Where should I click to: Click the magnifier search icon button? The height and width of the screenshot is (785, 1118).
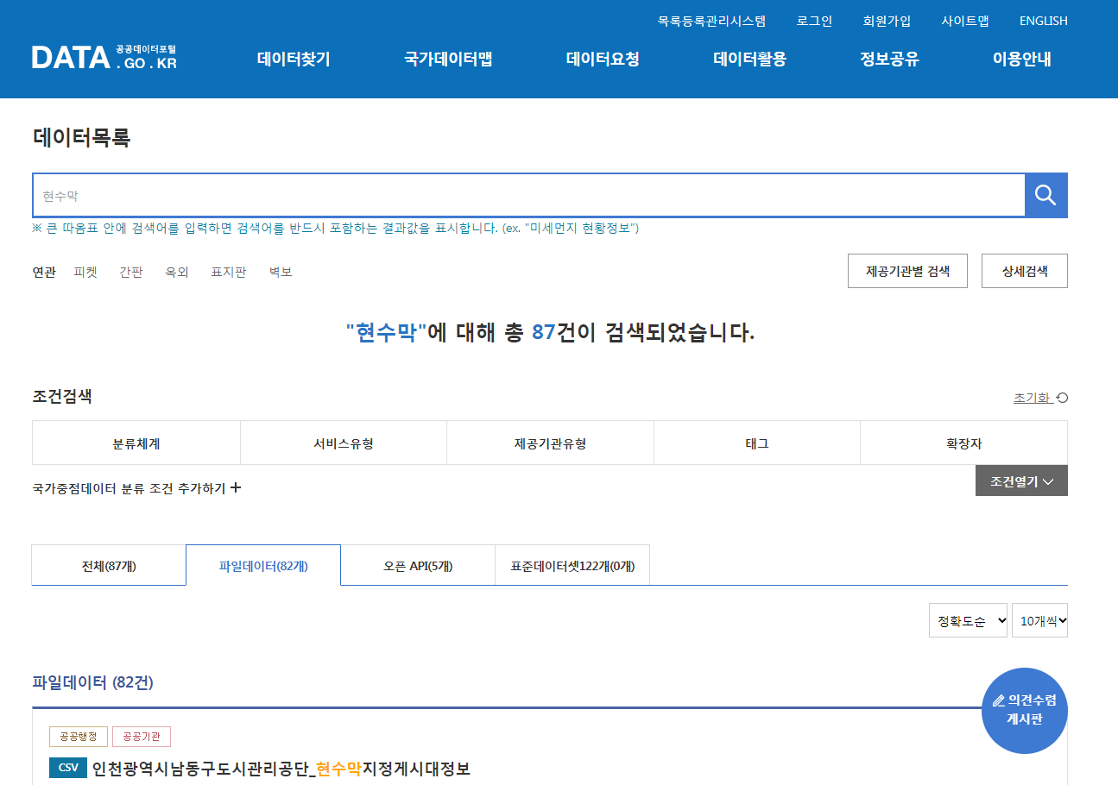(x=1045, y=195)
